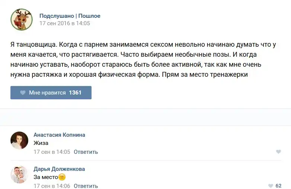Reply to Дарья Долженкова's comment
Image resolution: width=291 pixels, height=189 pixels.
(x=86, y=186)
